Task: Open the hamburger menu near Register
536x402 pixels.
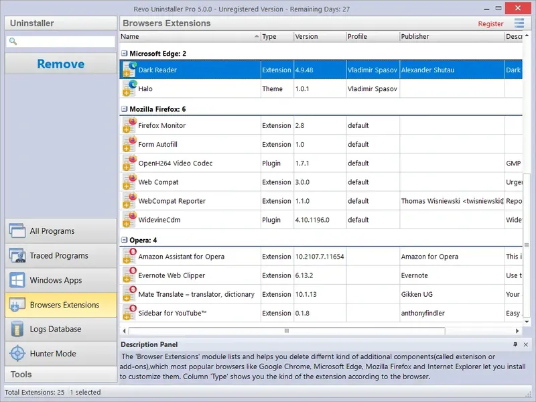Action: (x=519, y=23)
